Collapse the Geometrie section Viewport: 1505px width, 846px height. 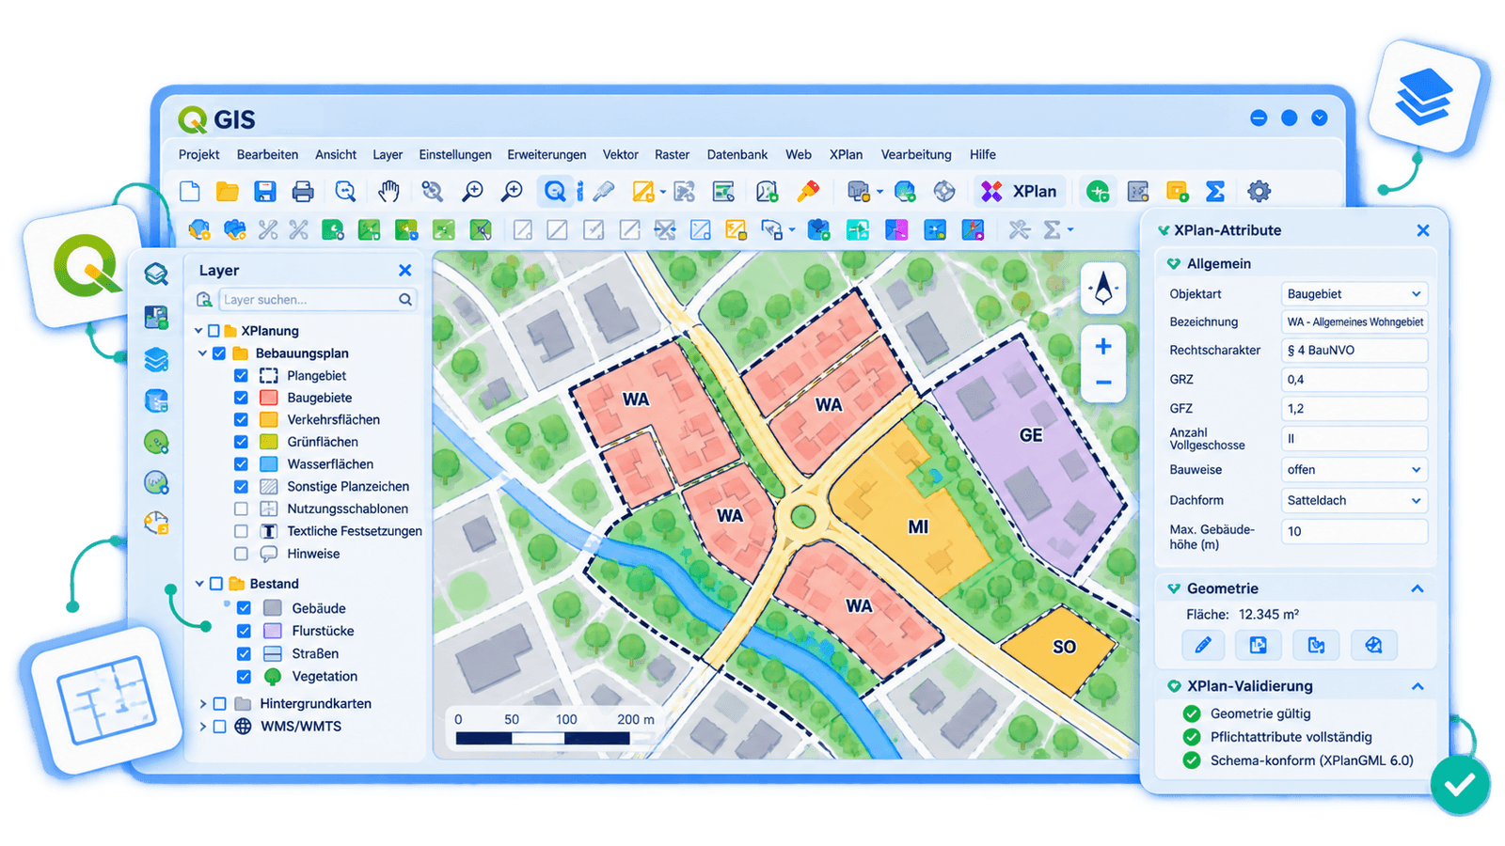1418,588
